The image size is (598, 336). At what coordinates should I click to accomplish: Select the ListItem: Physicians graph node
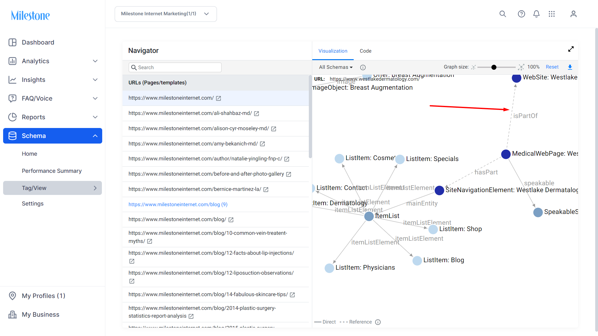click(x=329, y=268)
